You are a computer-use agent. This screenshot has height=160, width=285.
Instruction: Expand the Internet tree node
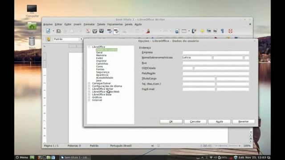tap(89, 100)
